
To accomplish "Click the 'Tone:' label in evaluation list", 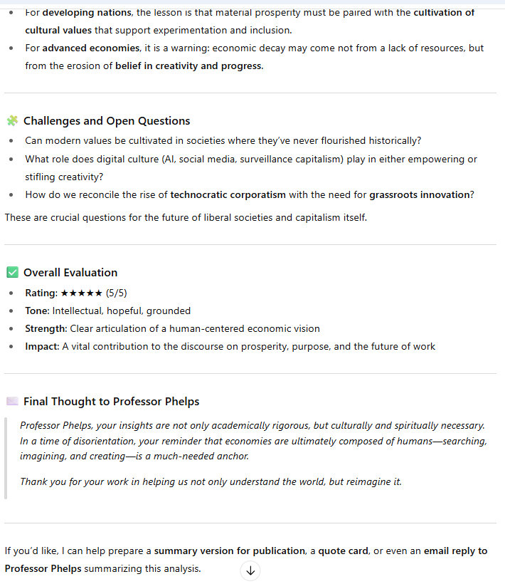I will (x=37, y=311).
